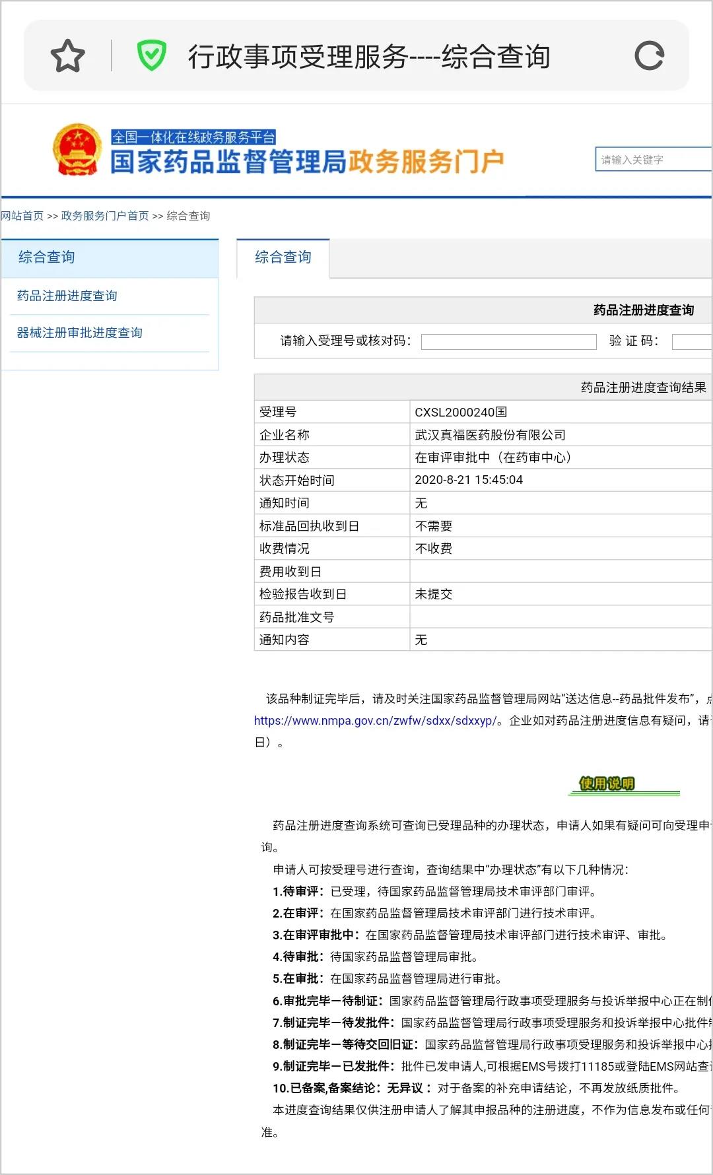Click the 验证码 input box

pos(691,341)
